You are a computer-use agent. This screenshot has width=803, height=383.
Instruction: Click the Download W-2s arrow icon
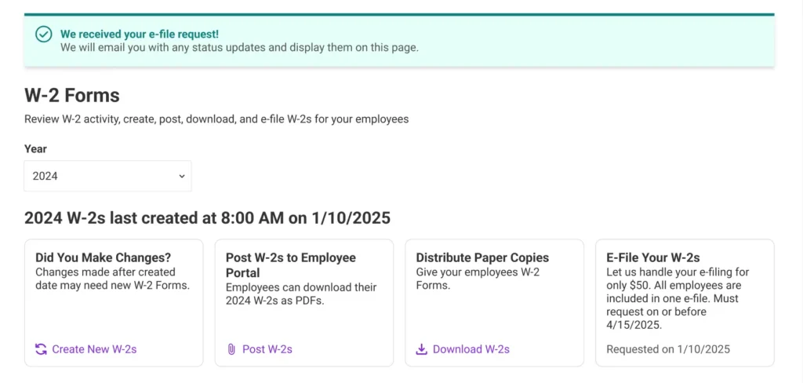click(421, 349)
